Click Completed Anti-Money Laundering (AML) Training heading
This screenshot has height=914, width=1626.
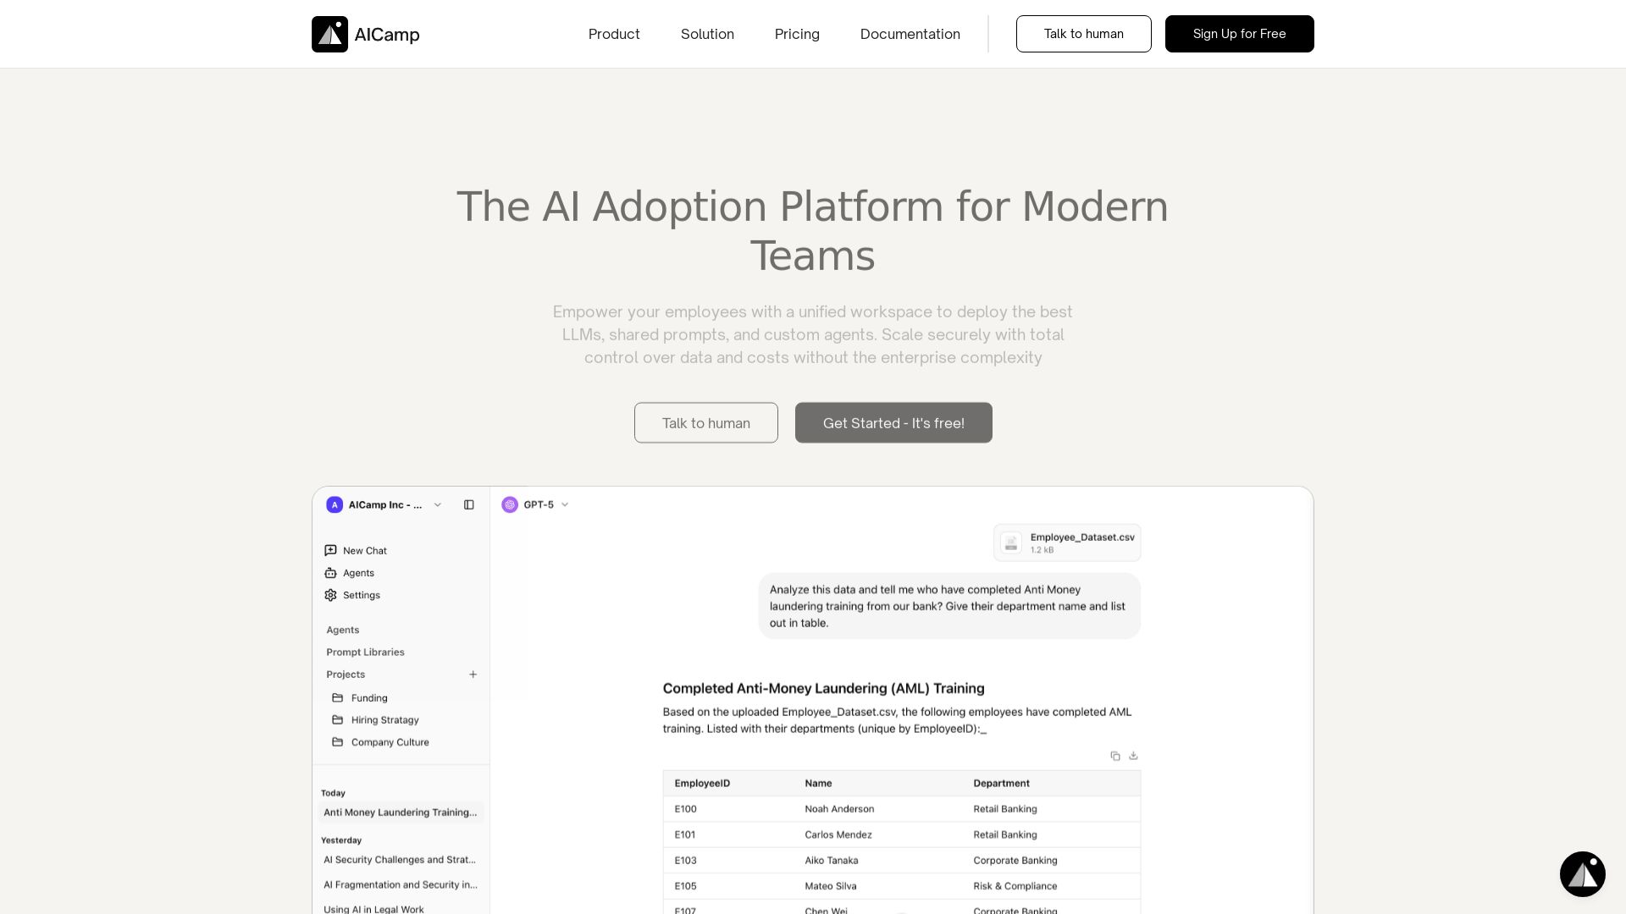pos(823,689)
